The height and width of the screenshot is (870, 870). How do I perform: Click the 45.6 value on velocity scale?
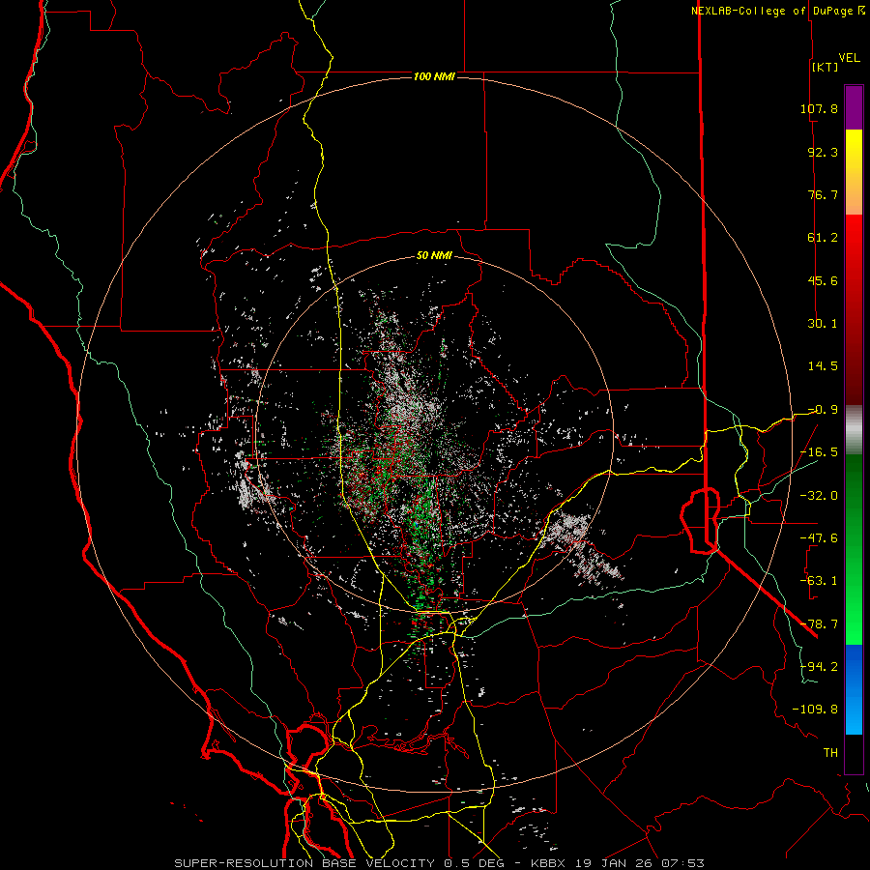[823, 280]
